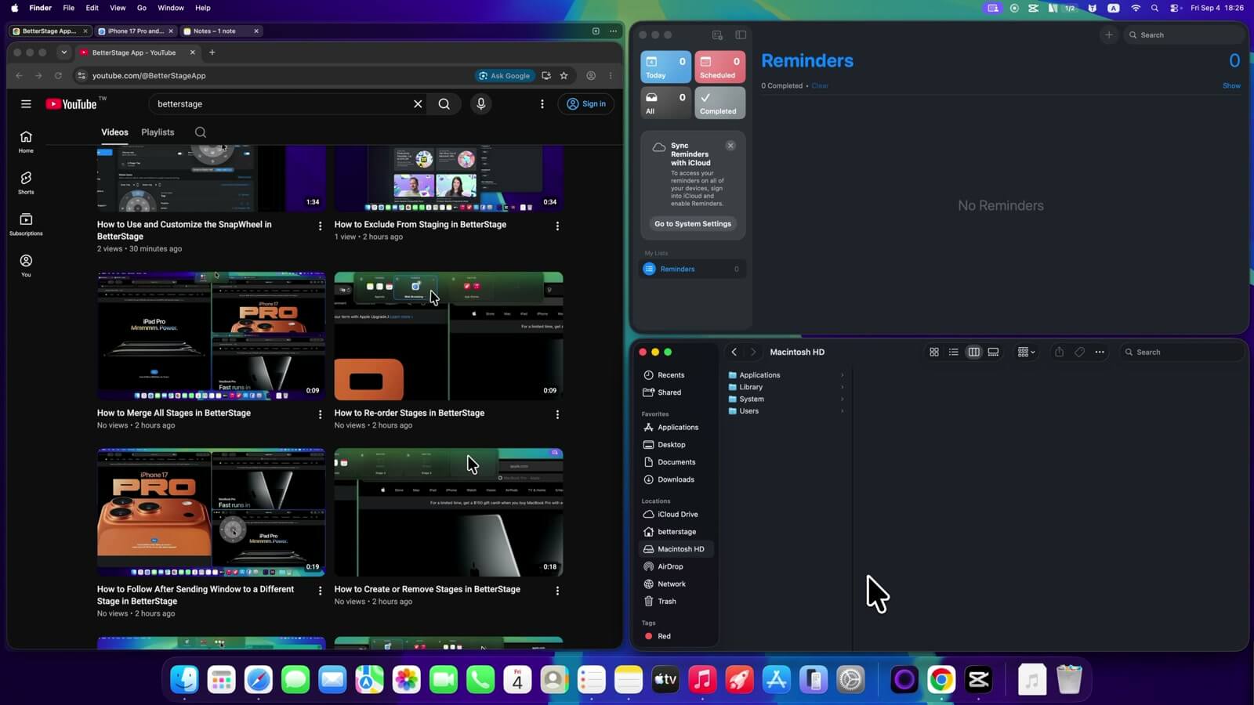
Task: Open new browser tab with plus
Action: click(x=212, y=52)
